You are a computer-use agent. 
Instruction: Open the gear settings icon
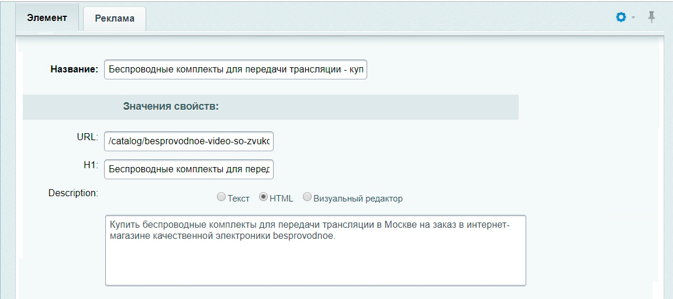pyautogui.click(x=621, y=18)
